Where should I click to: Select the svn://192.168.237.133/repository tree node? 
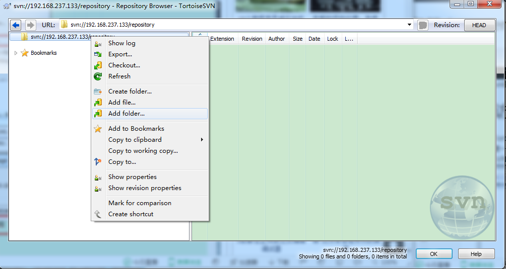99,37
